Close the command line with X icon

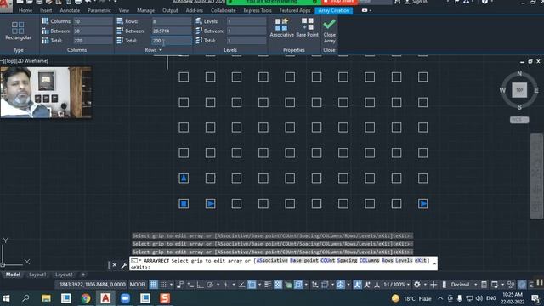point(115,265)
